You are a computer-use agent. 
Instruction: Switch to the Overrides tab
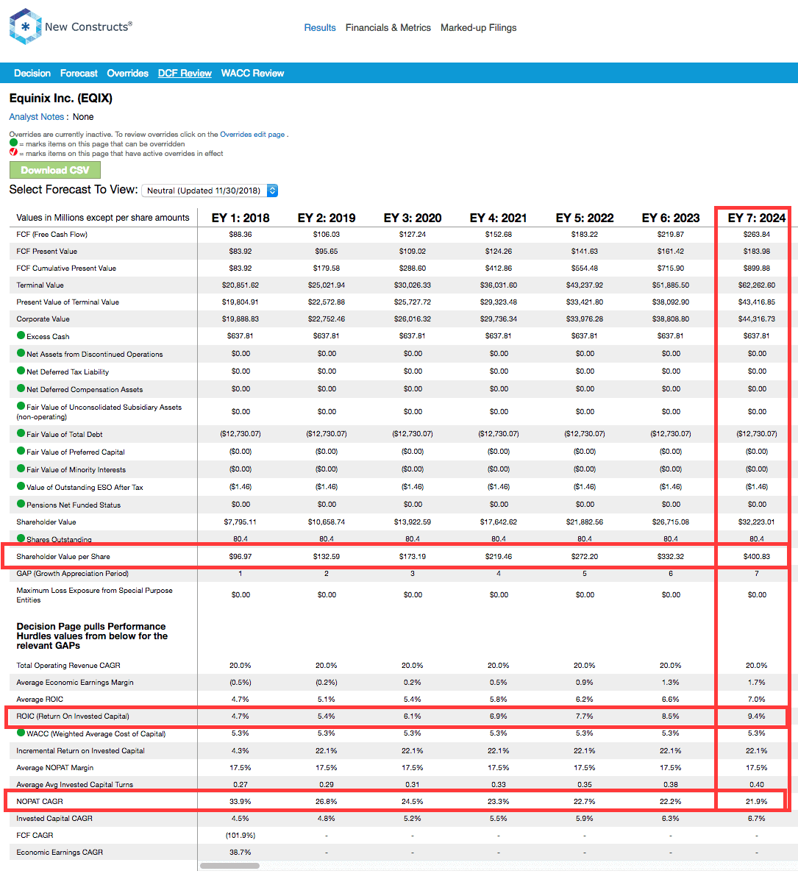click(x=128, y=73)
